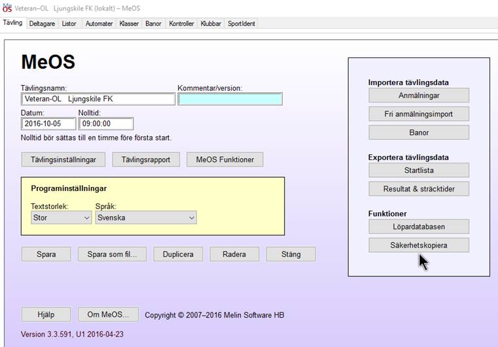Click the large MeOS title heading

coord(48,61)
